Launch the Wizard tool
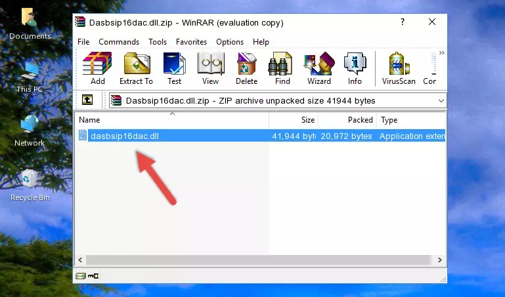Viewport: 505px width, 297px height. 319,68
